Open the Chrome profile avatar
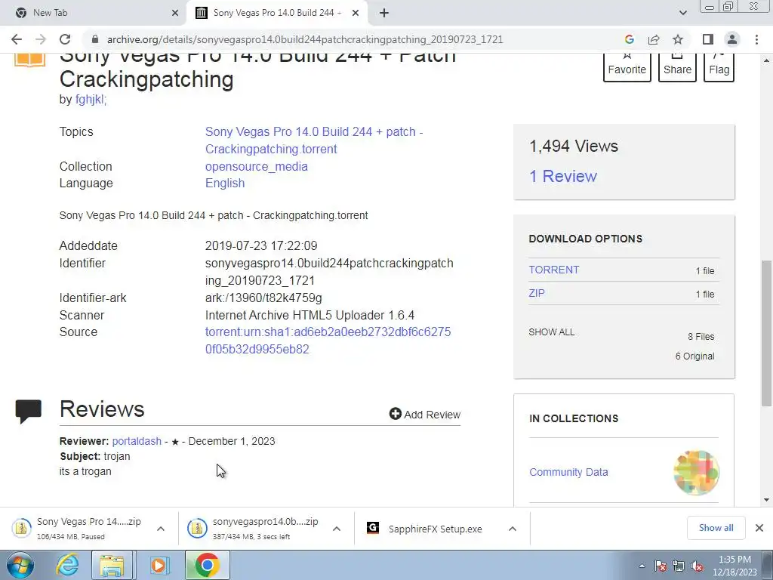The image size is (773, 580). click(x=732, y=39)
